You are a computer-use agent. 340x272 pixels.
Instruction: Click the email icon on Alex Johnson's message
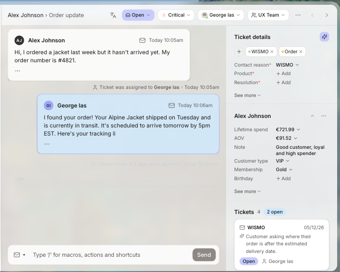(142, 40)
